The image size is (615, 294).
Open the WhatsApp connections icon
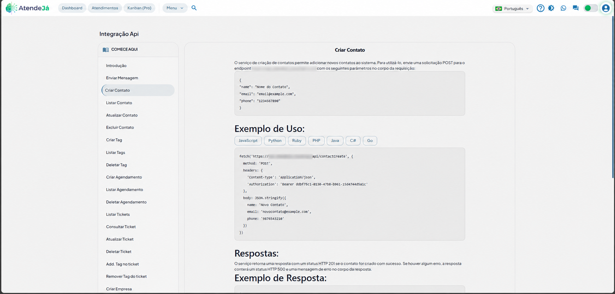pyautogui.click(x=563, y=8)
